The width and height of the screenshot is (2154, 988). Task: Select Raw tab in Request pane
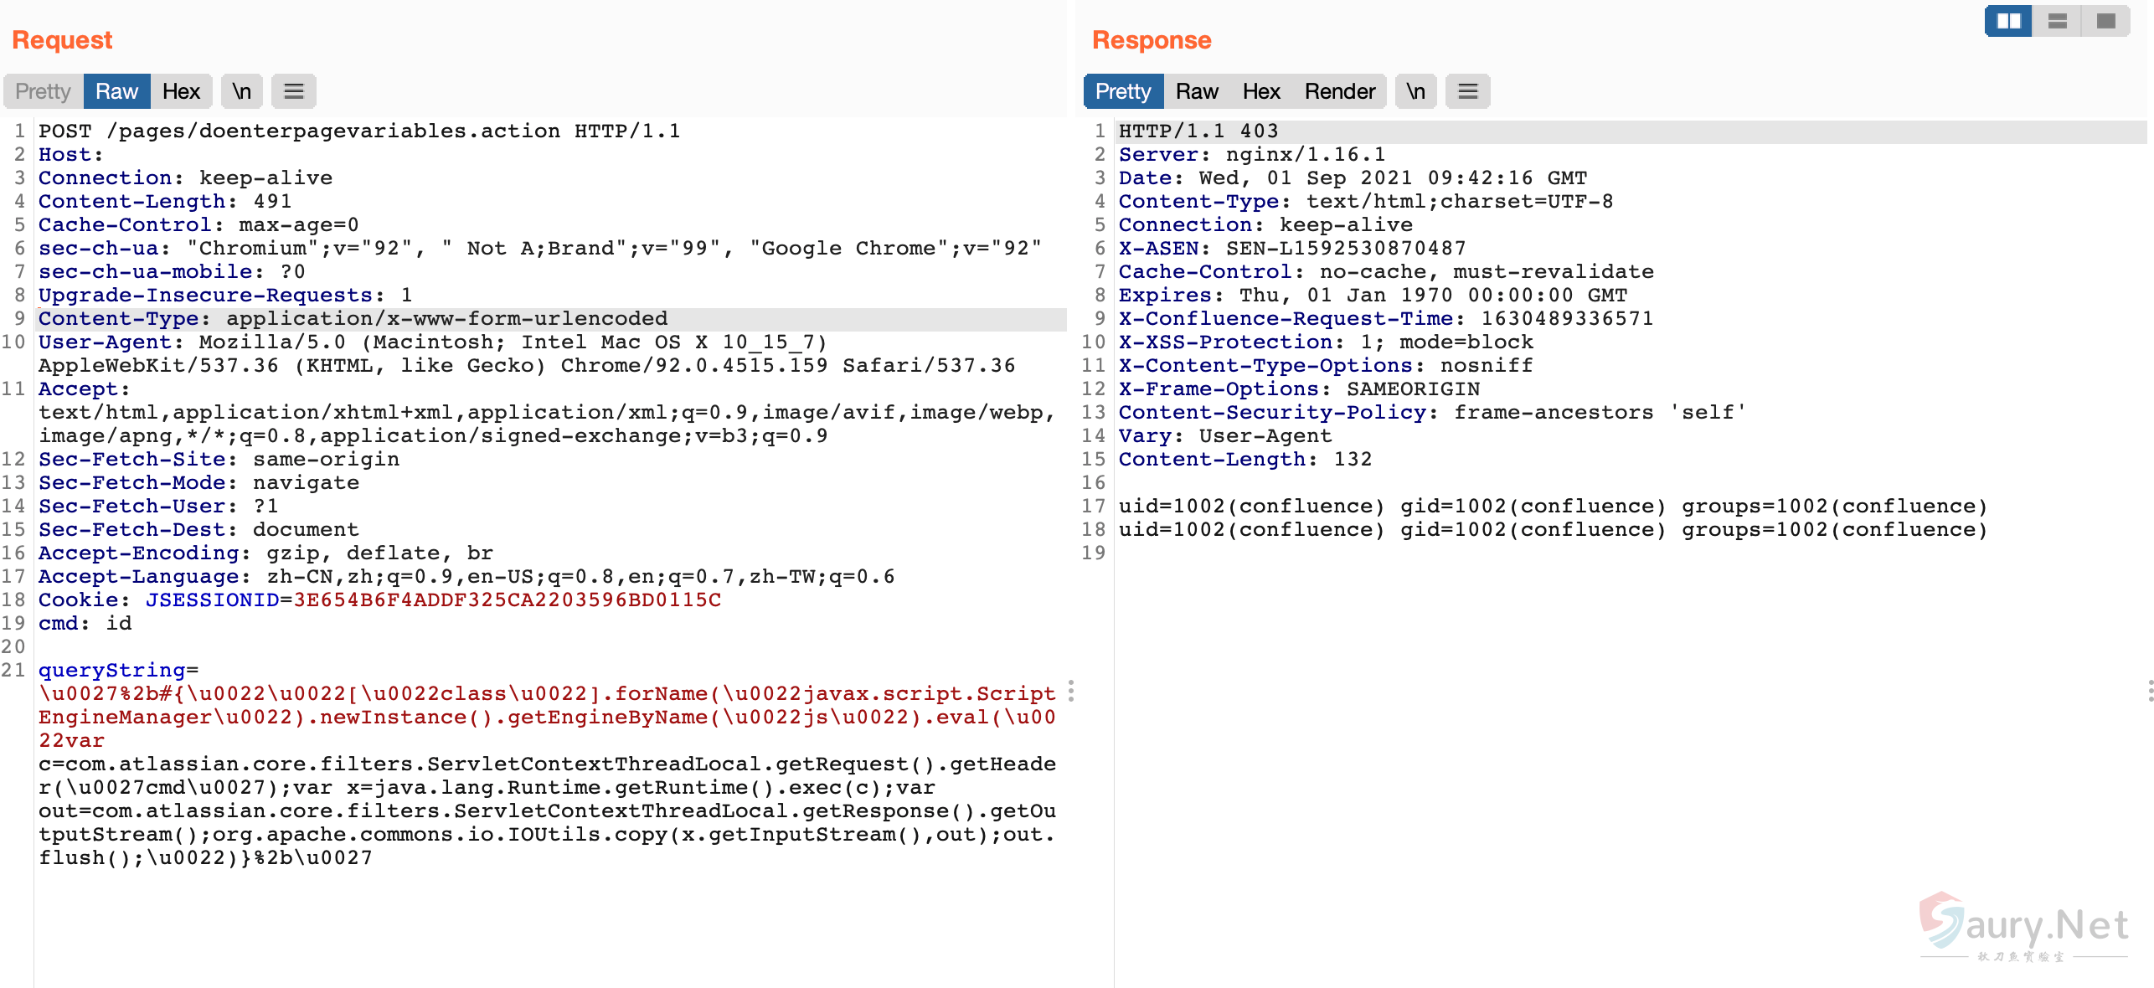click(116, 91)
